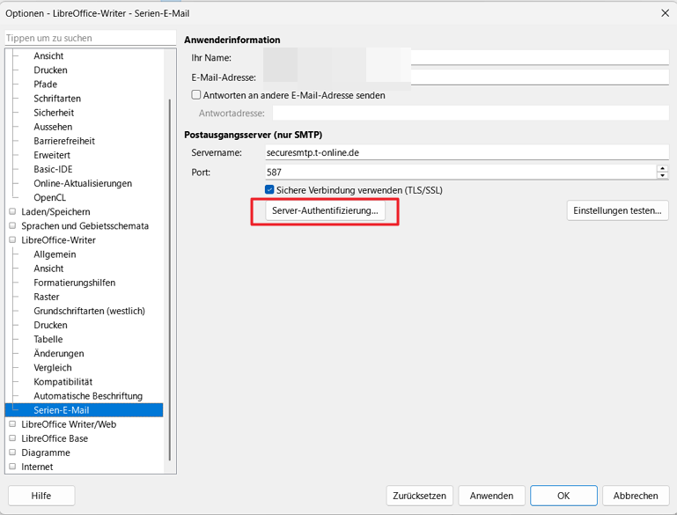Confirm the dialog with OK
The width and height of the screenshot is (677, 515).
(x=563, y=496)
